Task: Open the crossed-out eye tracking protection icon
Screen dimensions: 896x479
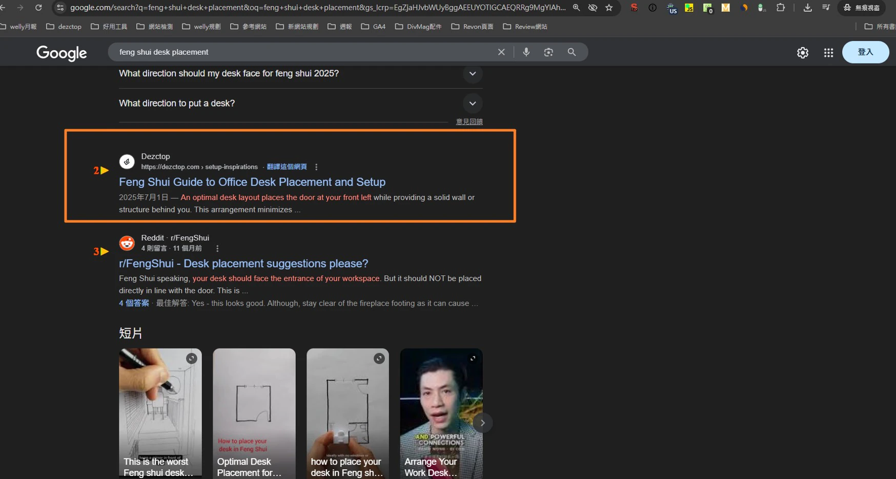Action: (x=593, y=8)
